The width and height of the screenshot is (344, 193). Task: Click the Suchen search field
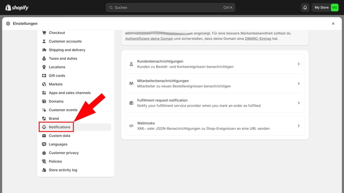pyautogui.click(x=171, y=8)
